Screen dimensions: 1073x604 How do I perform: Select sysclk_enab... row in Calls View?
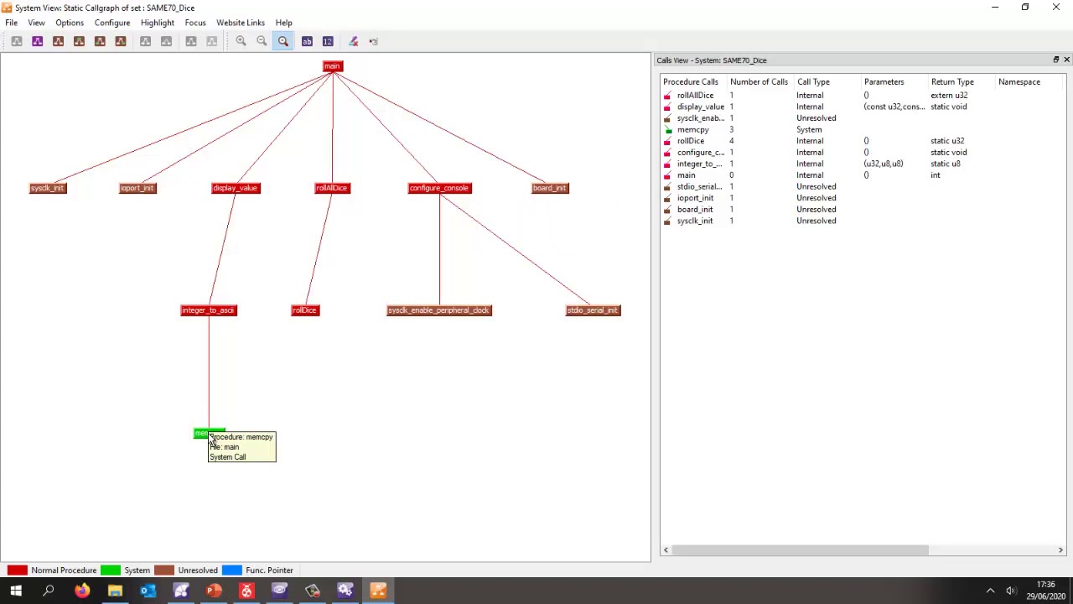tap(862, 118)
